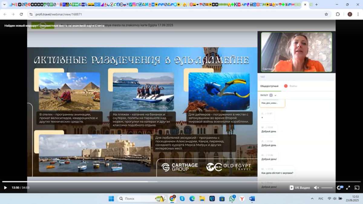Bookmark this page with star icon

tap(326, 14)
